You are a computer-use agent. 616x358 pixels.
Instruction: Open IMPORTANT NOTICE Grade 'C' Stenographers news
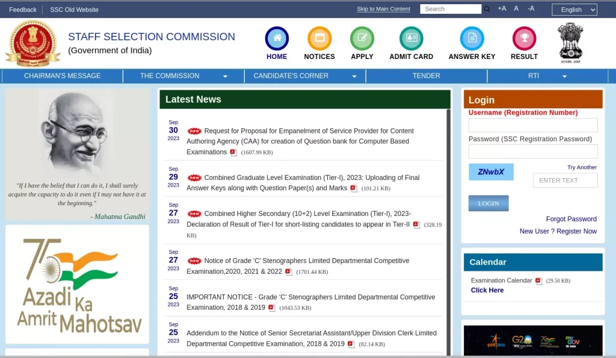click(x=311, y=302)
